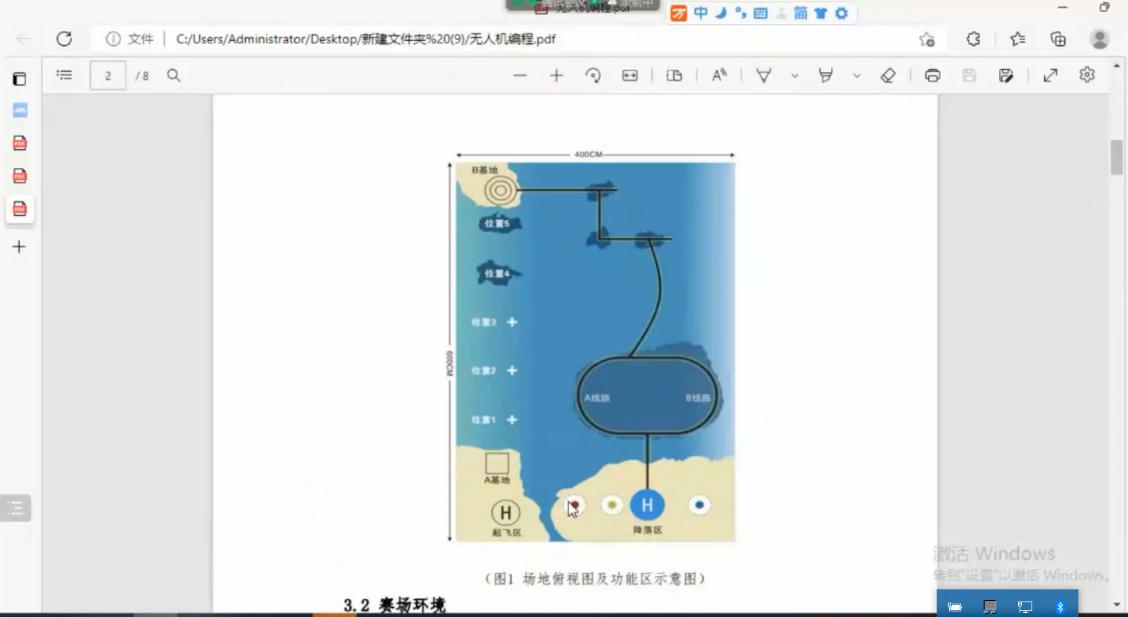Toggle the page view layout button
The image size is (1128, 617).
674,75
